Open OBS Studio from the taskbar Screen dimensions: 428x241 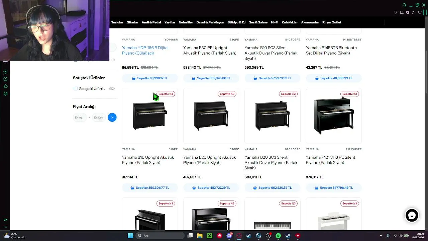pyautogui.click(x=268, y=236)
